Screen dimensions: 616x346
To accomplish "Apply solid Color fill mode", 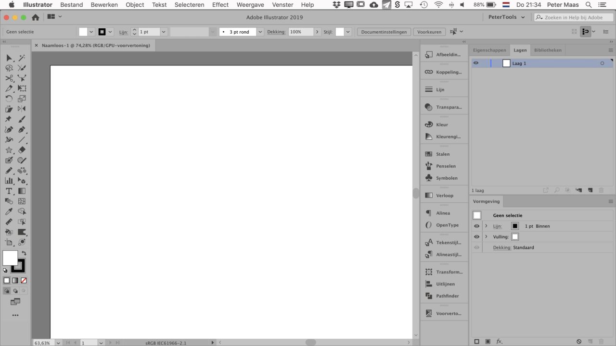I will (7, 280).
